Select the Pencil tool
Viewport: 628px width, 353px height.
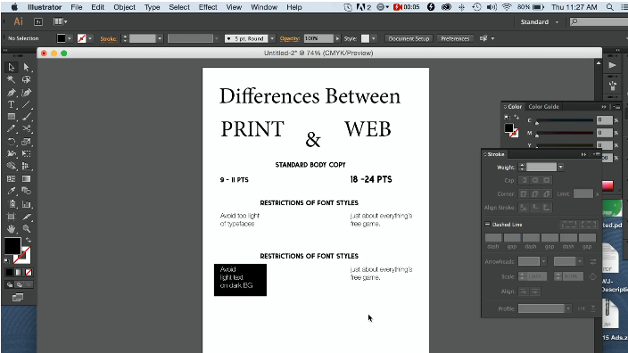coord(12,129)
